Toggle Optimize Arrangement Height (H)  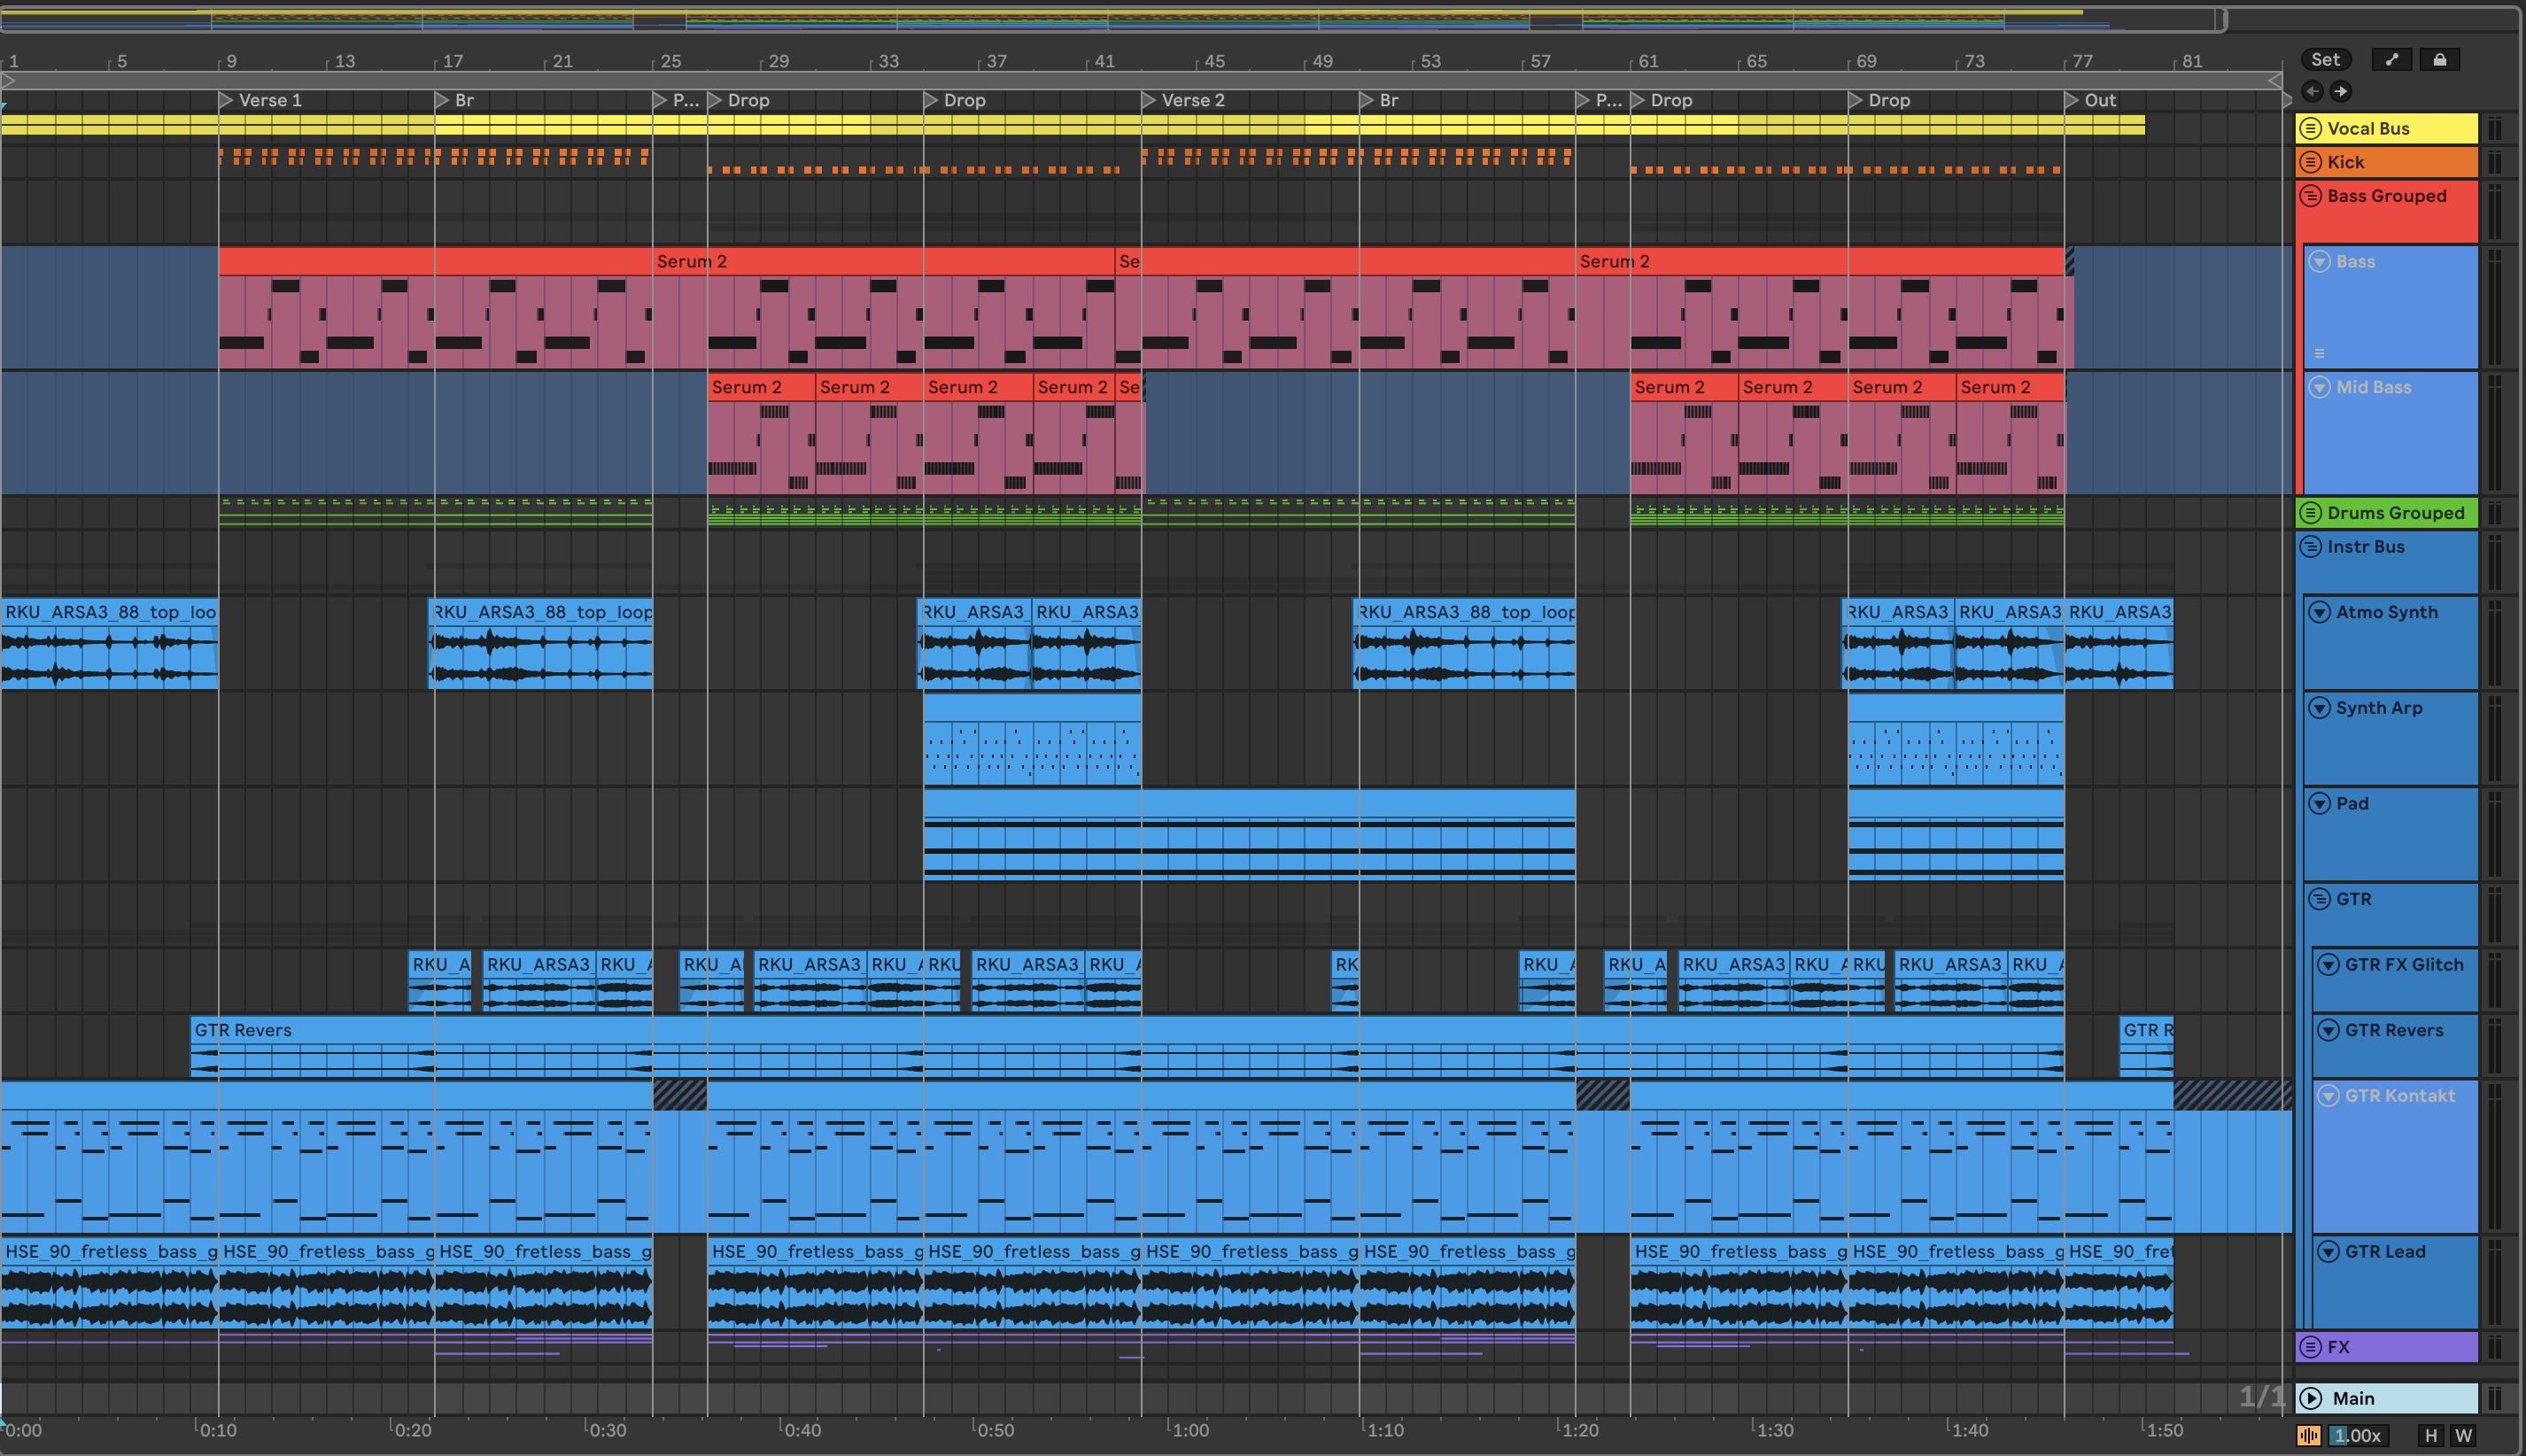(x=2431, y=1435)
